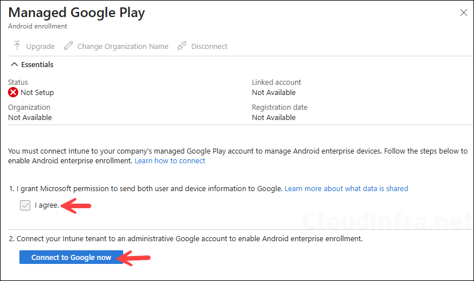The height and width of the screenshot is (281, 474).
Task: Collapse the Essentials section chevron
Action: pos(14,64)
